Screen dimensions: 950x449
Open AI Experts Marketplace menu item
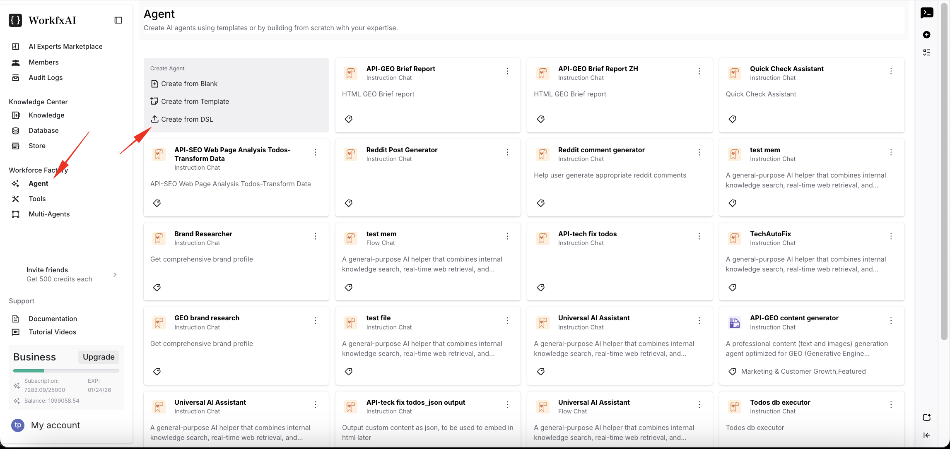click(65, 46)
